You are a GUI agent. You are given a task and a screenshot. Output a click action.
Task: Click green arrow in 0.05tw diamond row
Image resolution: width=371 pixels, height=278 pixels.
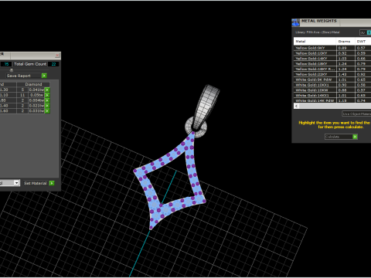pos(47,95)
